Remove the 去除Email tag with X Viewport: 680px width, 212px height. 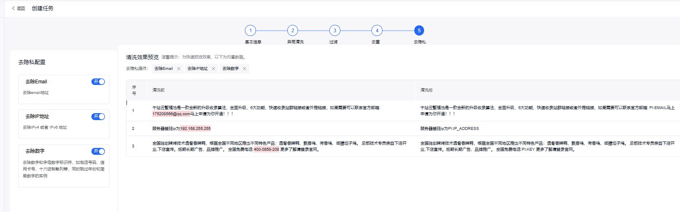click(179, 69)
